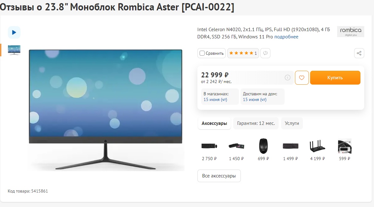Tick the Сравнить checkbox
This screenshot has height=207, width=374.
[202, 53]
